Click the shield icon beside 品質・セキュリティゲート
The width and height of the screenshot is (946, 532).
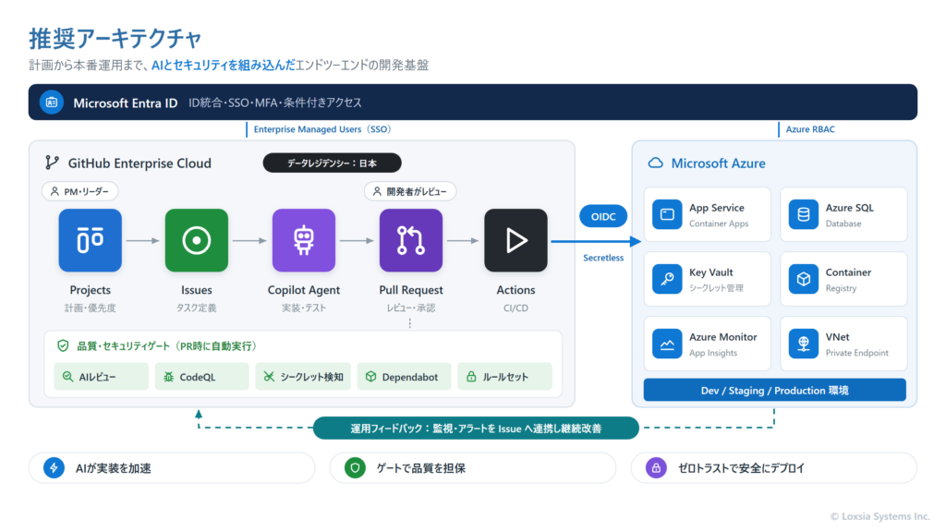coord(63,345)
